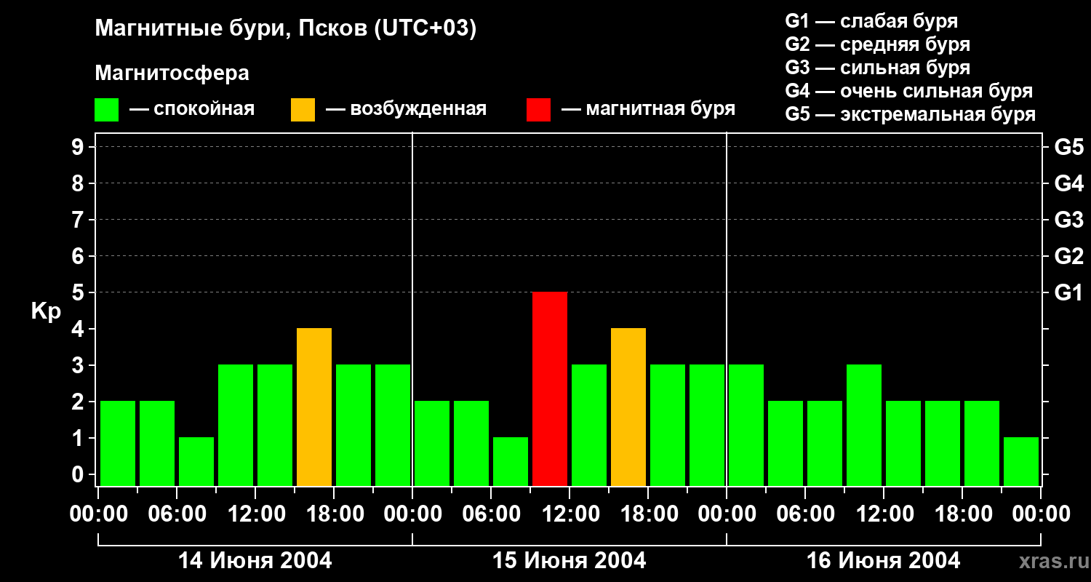Screen dimensions: 1091x582
Task: Click the green Kp 1 bar on 15 June
Action: pos(511,461)
